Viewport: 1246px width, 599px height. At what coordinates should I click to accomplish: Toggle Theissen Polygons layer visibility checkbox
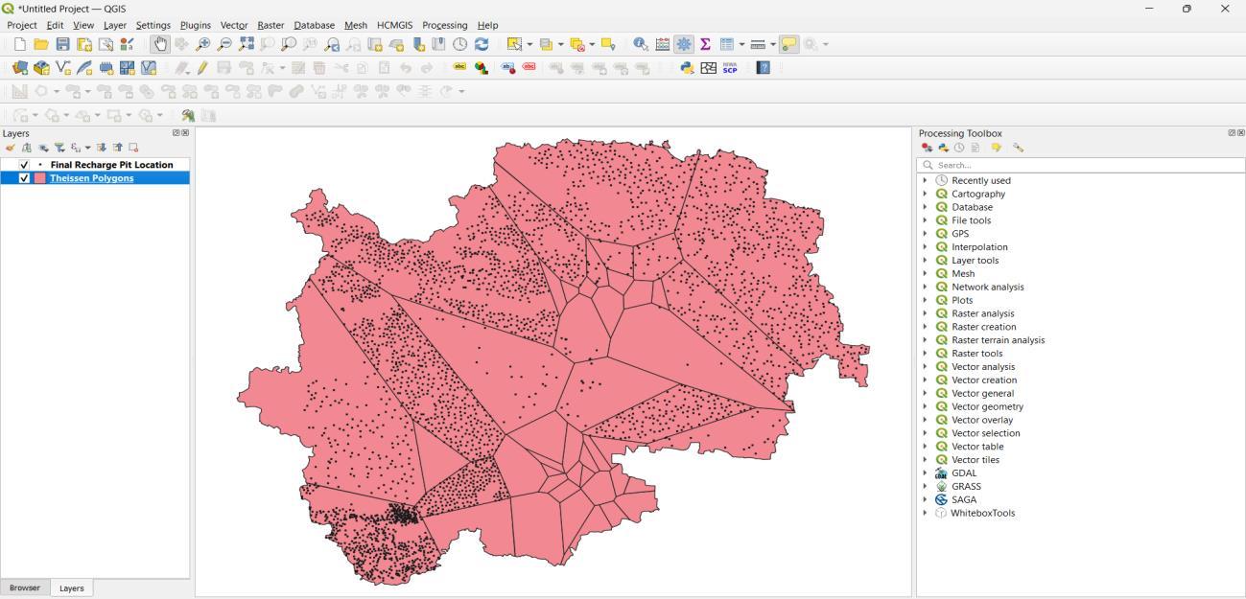click(24, 178)
